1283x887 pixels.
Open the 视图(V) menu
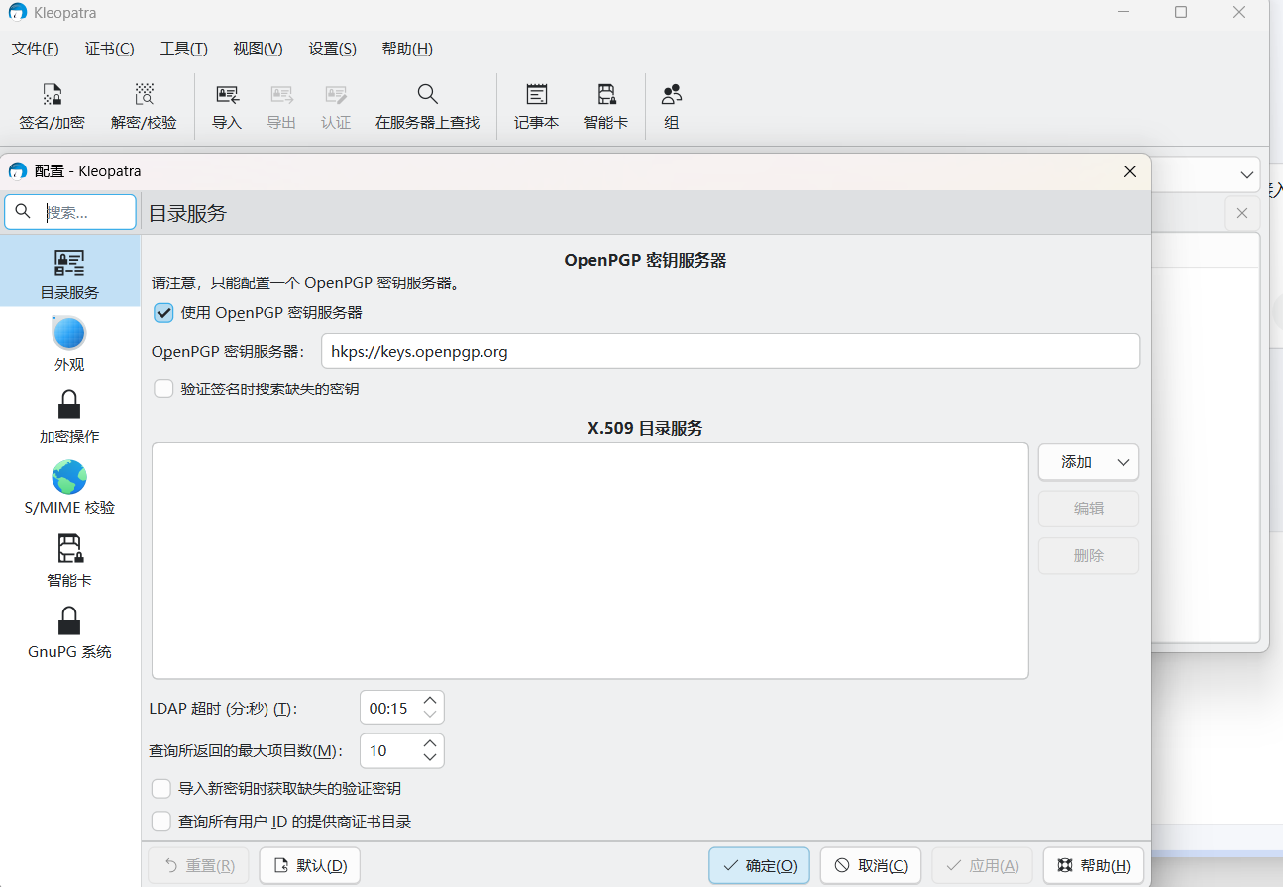point(258,49)
